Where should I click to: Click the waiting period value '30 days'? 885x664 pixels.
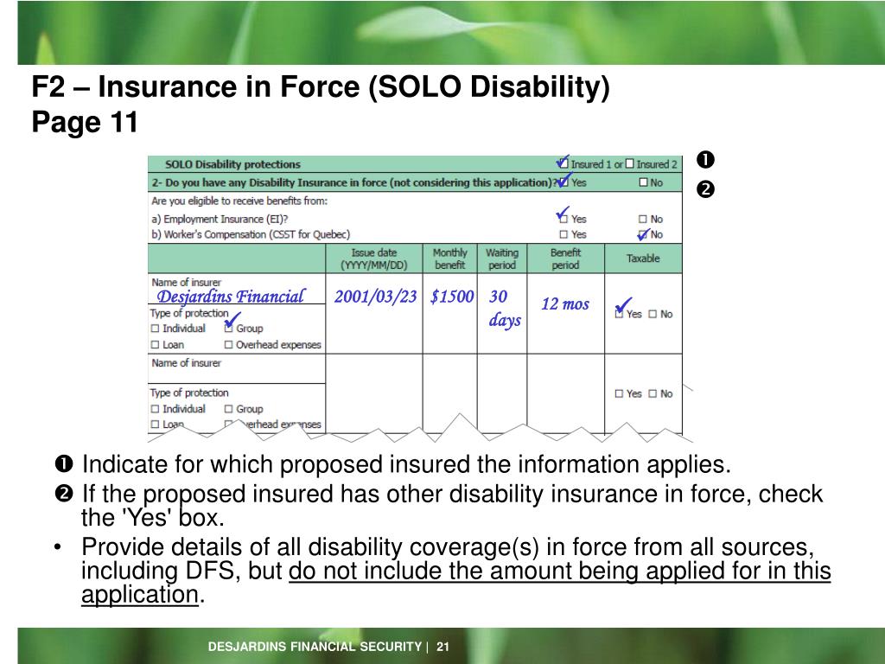point(505,309)
